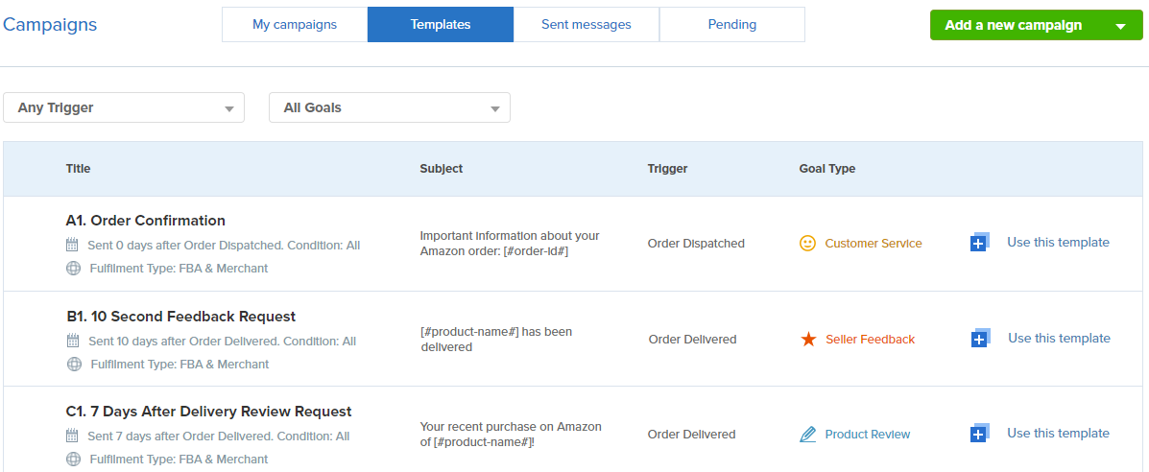Click the calendar icon under C1 Review Request

tap(73, 437)
